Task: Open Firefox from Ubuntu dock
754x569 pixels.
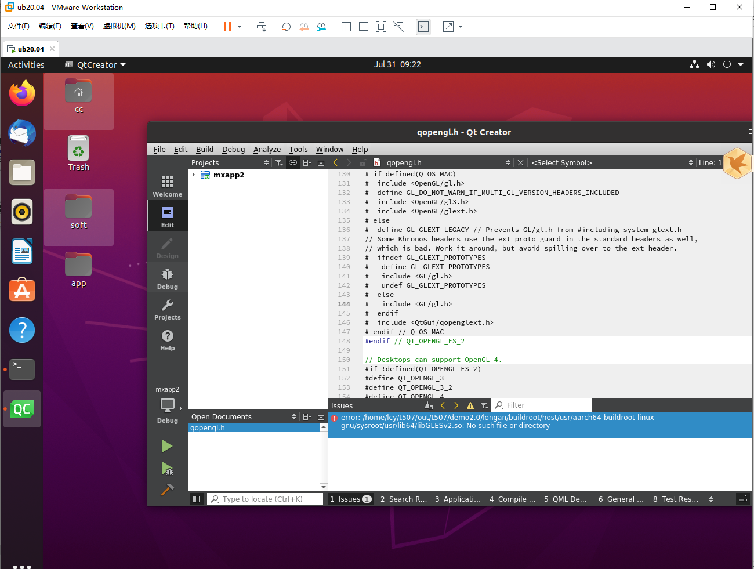Action: point(22,93)
